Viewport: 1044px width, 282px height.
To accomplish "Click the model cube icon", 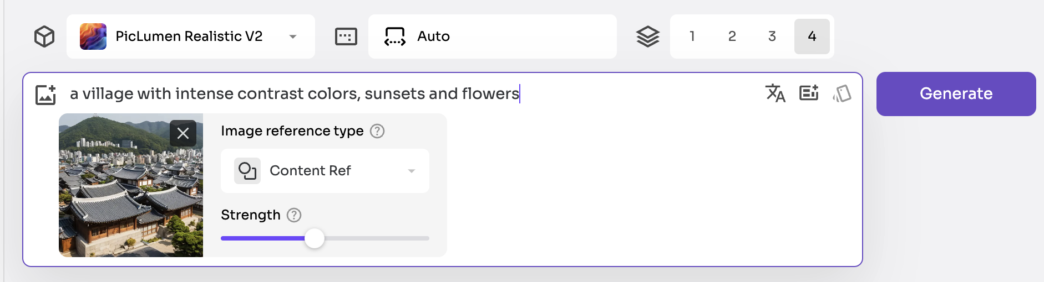I will 44,36.
